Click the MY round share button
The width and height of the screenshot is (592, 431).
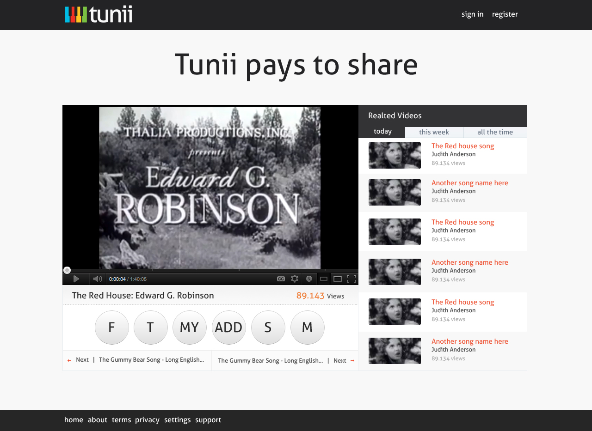tap(190, 328)
